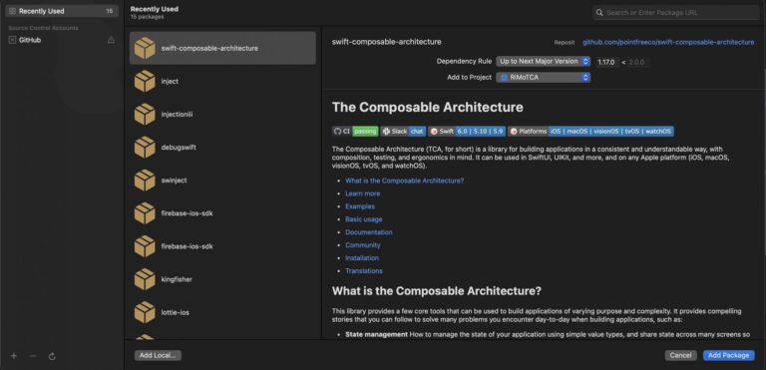Click the plus icon to add an account
Image resolution: width=766 pixels, height=370 pixels.
pyautogui.click(x=14, y=356)
